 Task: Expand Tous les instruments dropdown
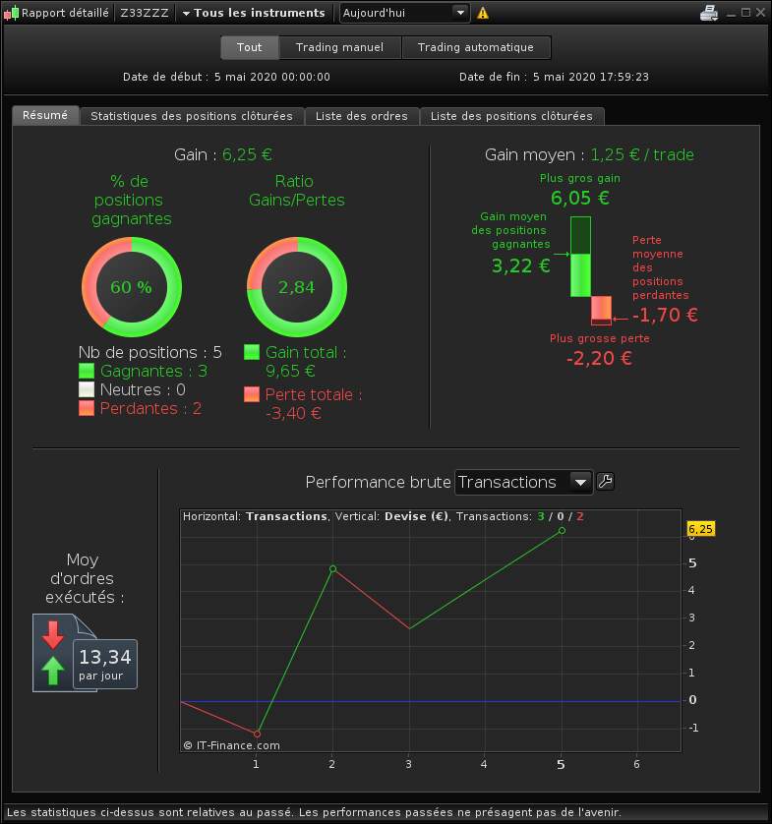click(254, 13)
